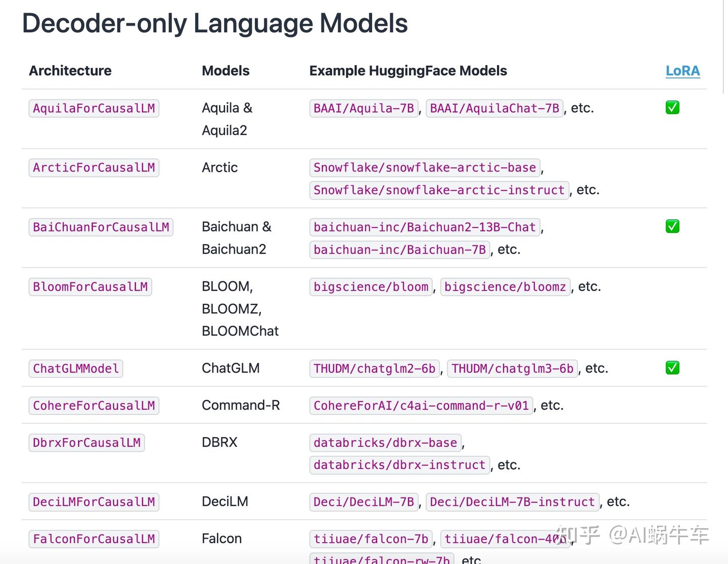Open the LoRA column header link
The height and width of the screenshot is (564, 728).
682,71
